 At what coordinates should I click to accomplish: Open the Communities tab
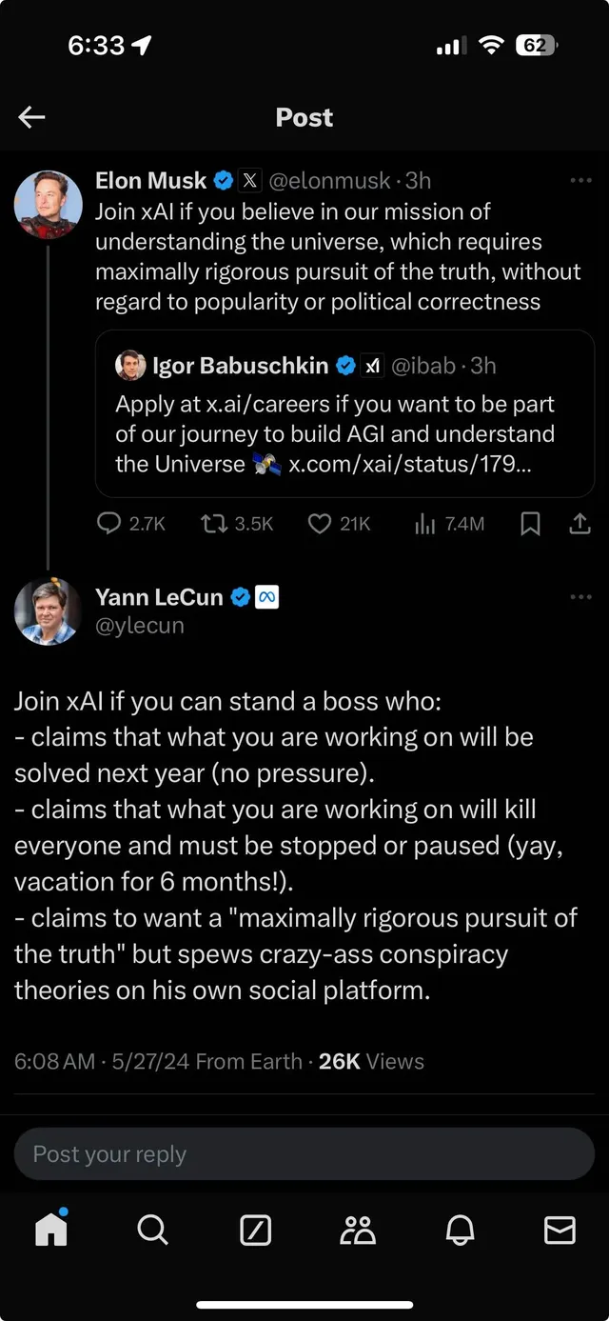tap(358, 1231)
